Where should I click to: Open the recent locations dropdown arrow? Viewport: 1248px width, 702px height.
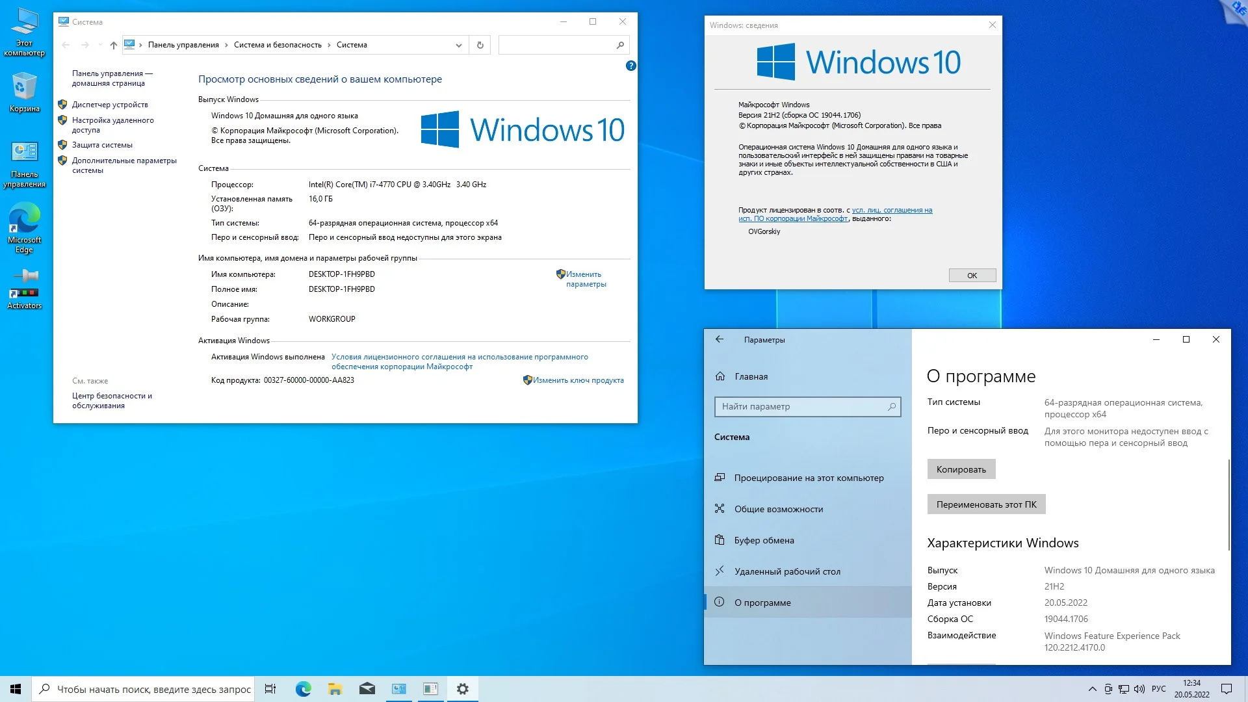coord(100,45)
